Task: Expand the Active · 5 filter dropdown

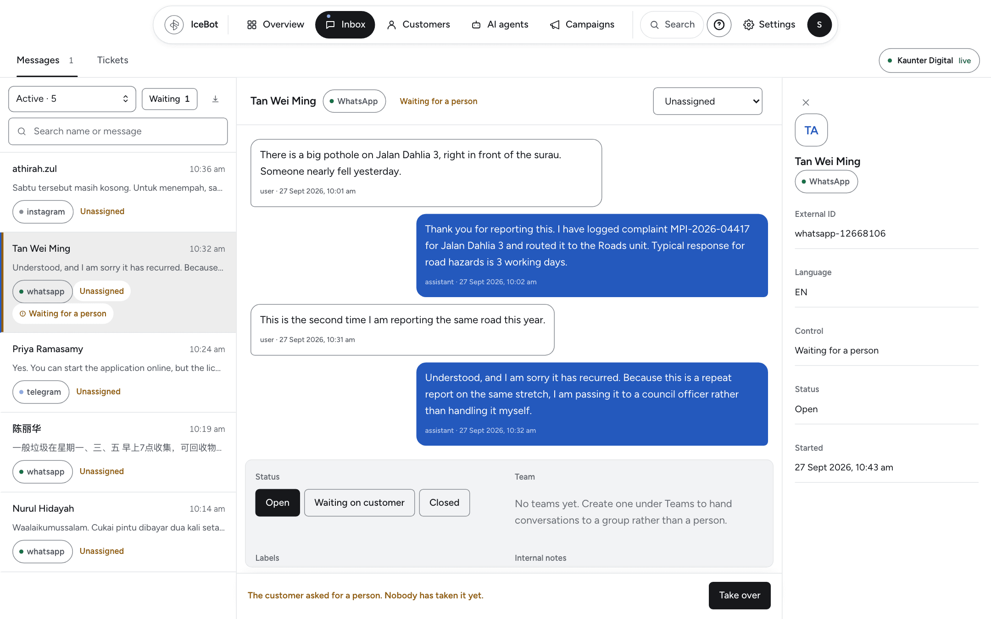Action: tap(72, 99)
